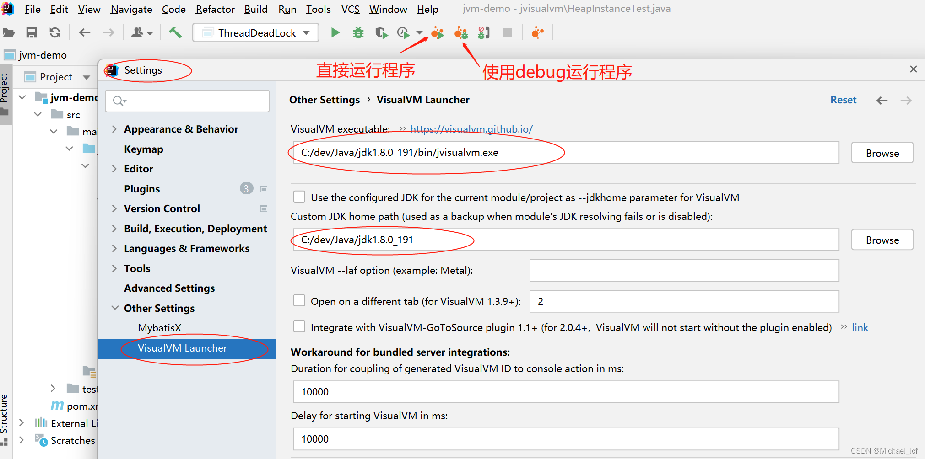Click Browse for VisualVM executable path
Image resolution: width=925 pixels, height=459 pixels.
(882, 153)
